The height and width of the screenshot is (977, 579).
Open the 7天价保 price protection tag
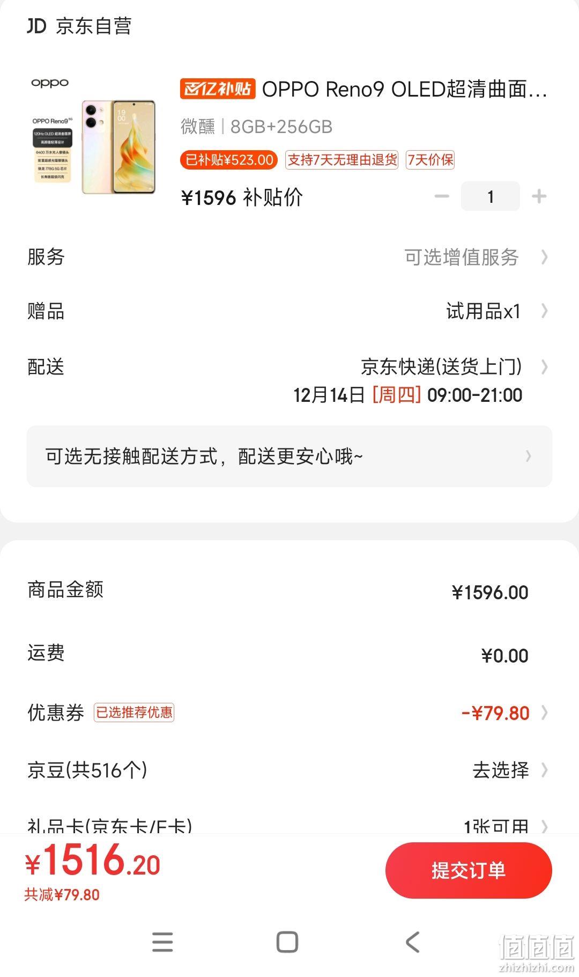click(430, 160)
